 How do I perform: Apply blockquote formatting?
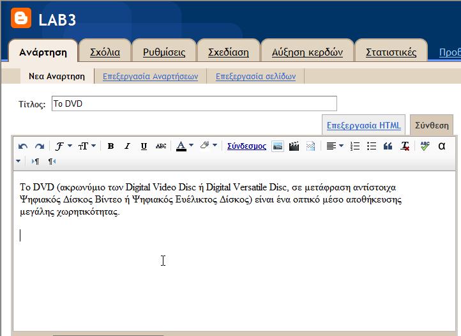tap(388, 146)
